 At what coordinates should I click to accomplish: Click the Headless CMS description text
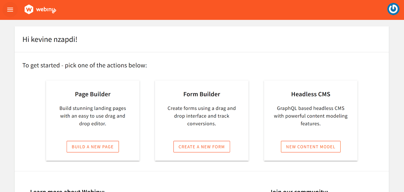[311, 116]
